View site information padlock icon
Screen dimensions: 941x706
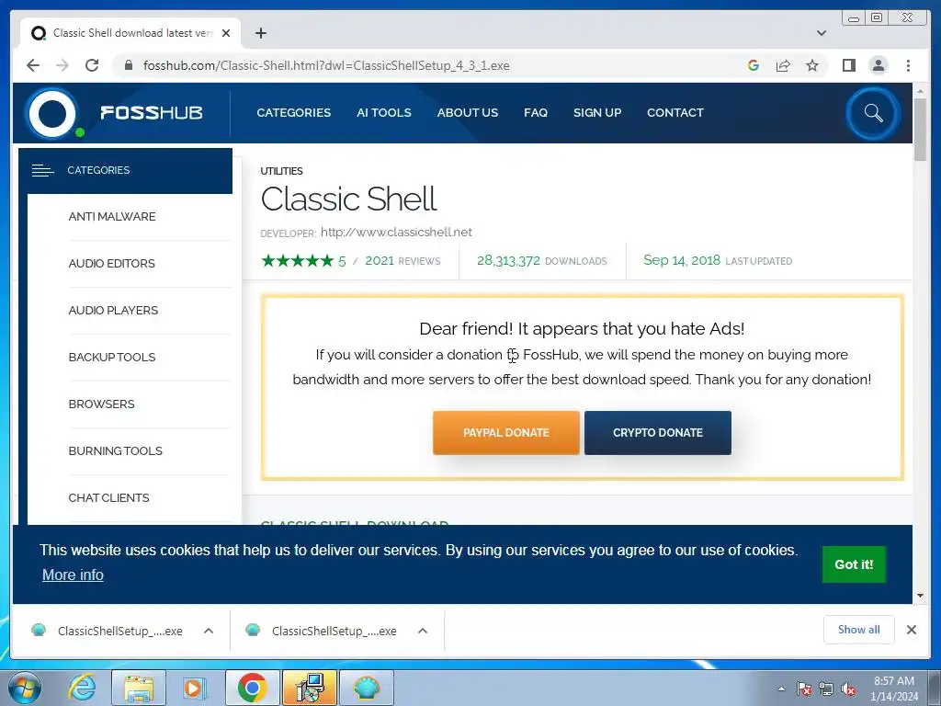tap(128, 65)
